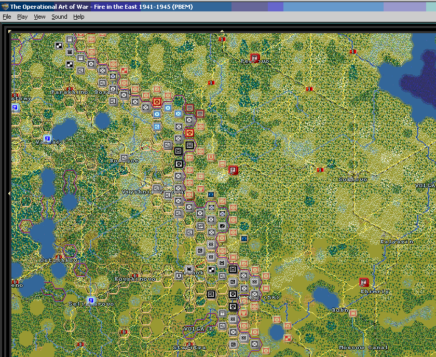
Task: Select the MP unit counter
Action: click(x=200, y=226)
